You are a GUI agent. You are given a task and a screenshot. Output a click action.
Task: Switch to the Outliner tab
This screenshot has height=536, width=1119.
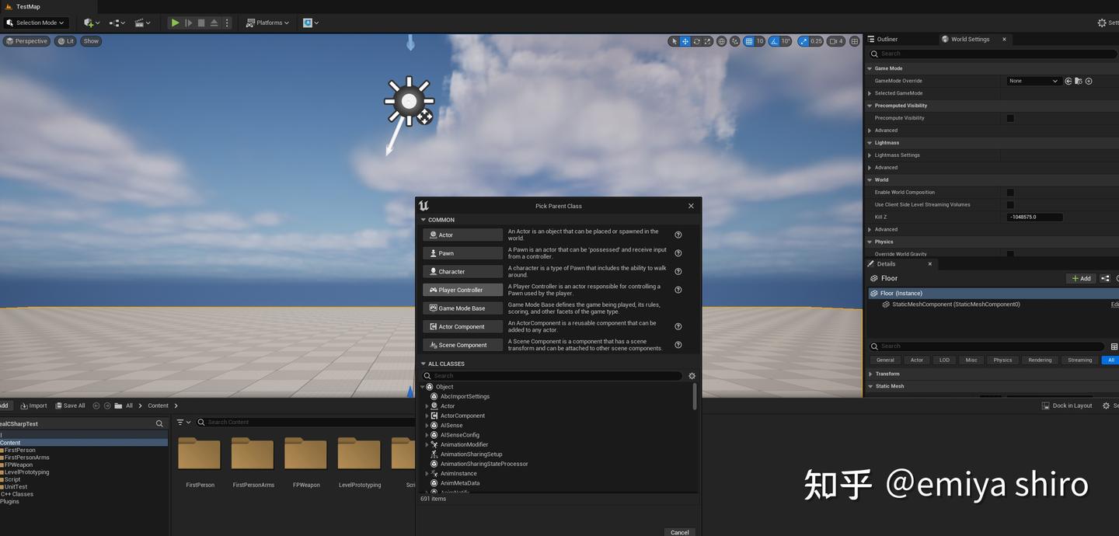(886, 39)
